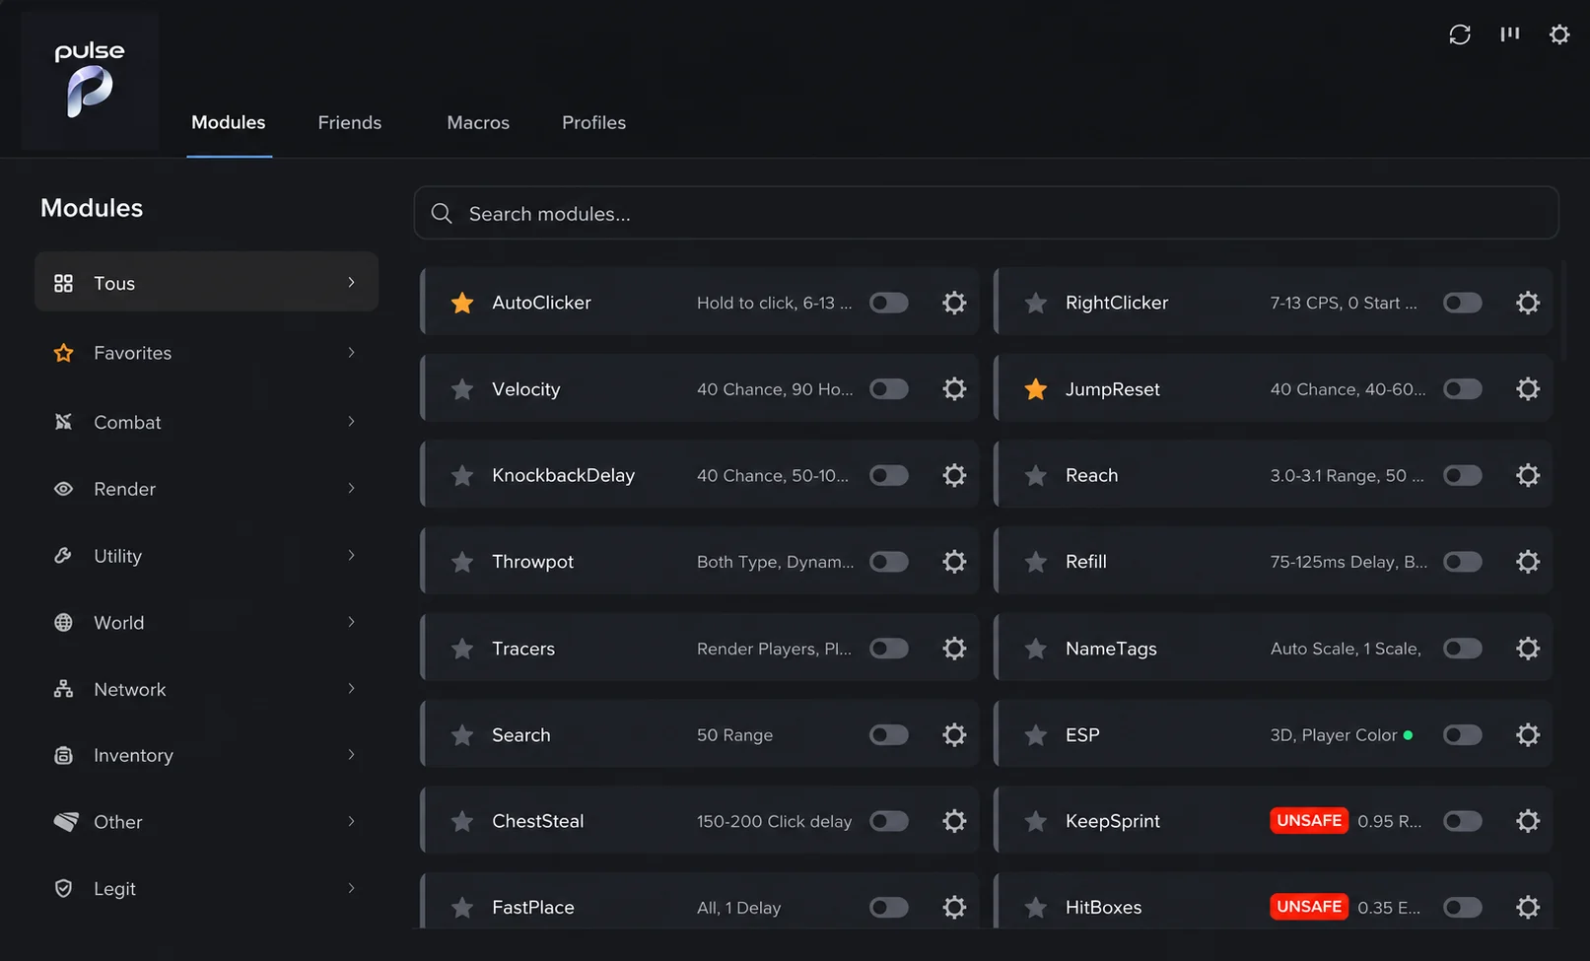The height and width of the screenshot is (961, 1590).
Task: Unfavorite AutoClicker using its orange star
Action: [462, 303]
